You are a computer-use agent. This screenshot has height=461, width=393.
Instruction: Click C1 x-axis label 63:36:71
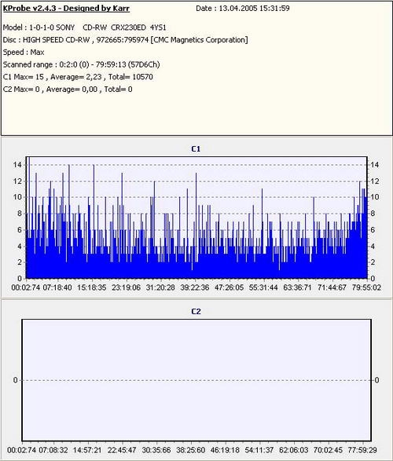pos(297,287)
